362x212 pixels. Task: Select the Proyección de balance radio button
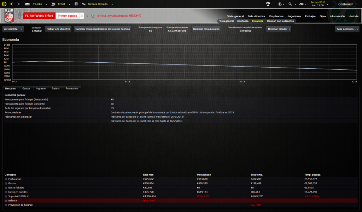point(6,205)
